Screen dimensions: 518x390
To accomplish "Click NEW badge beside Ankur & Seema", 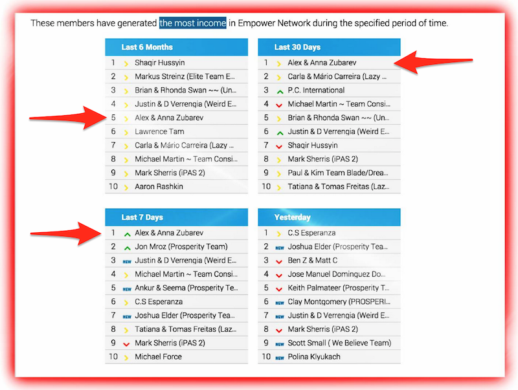I will coord(127,289).
